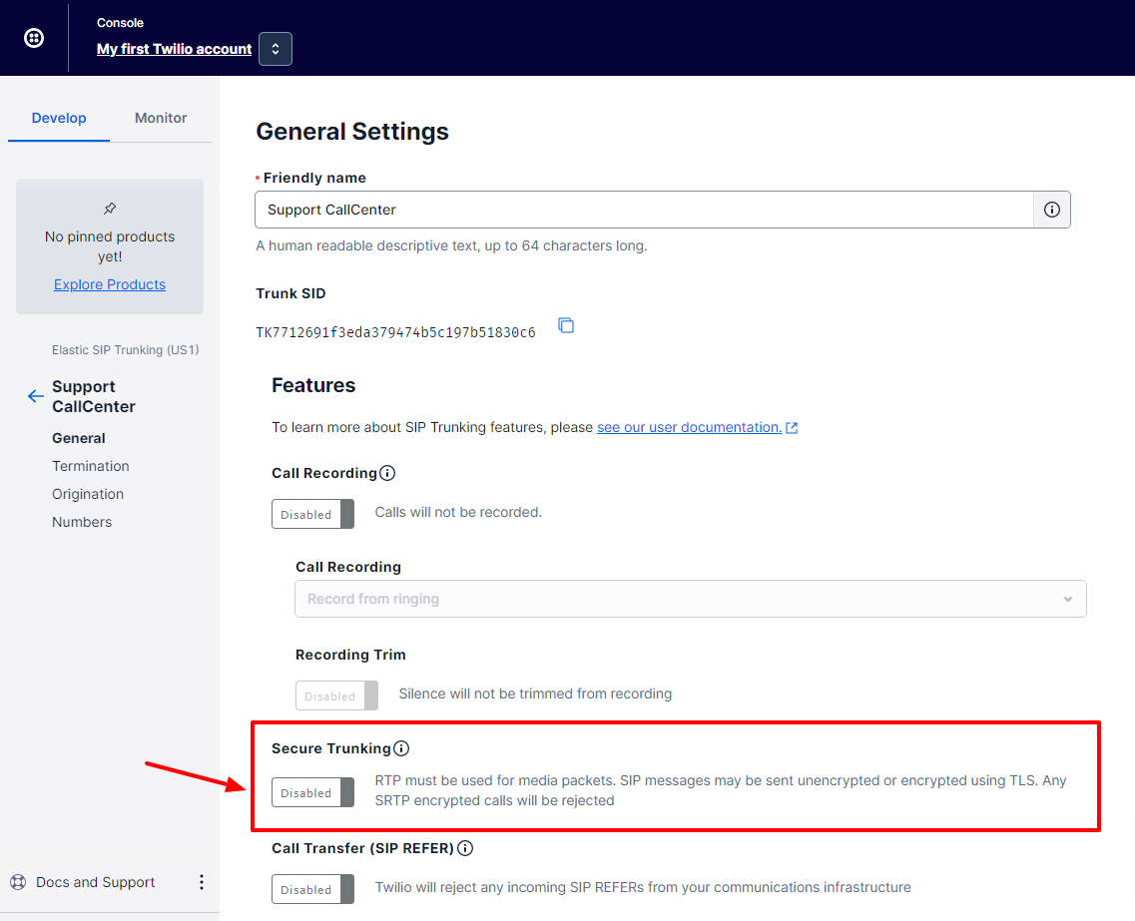Viewport: 1135px width, 921px height.
Task: Click the Explore Products link
Action: [x=110, y=284]
